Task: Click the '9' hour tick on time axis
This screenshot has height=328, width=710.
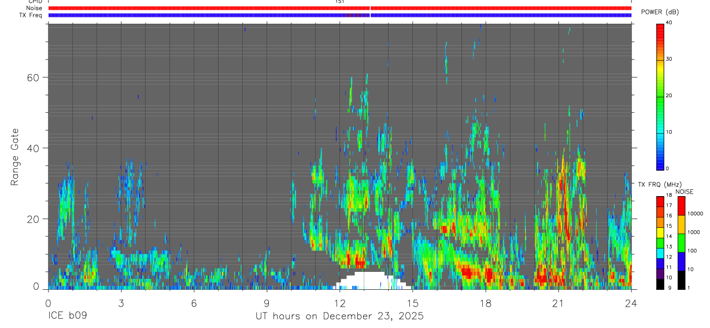Action: coord(267,303)
